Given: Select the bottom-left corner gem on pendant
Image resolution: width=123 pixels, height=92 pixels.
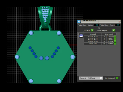Looking at the screenshot, I should point(31,81).
